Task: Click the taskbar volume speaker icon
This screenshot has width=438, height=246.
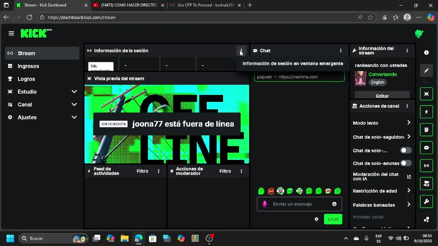Action: coord(398,238)
